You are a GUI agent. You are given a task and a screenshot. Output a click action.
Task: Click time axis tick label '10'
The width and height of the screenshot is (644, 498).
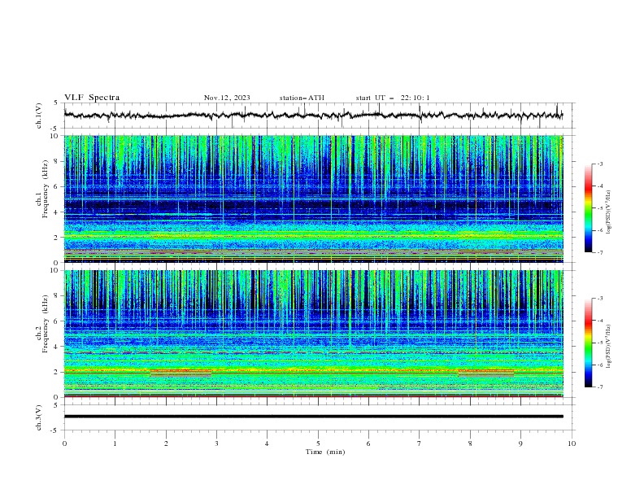coord(572,443)
